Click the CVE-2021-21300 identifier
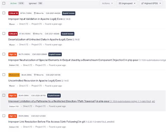 [x=39, y=116]
